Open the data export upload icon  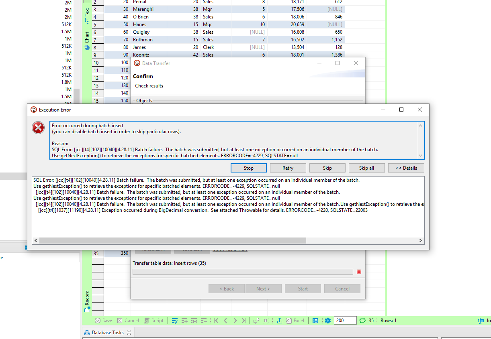click(280, 320)
